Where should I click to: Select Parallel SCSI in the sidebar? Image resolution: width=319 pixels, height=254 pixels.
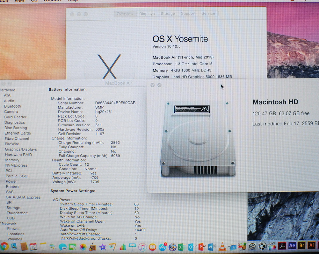17,176
